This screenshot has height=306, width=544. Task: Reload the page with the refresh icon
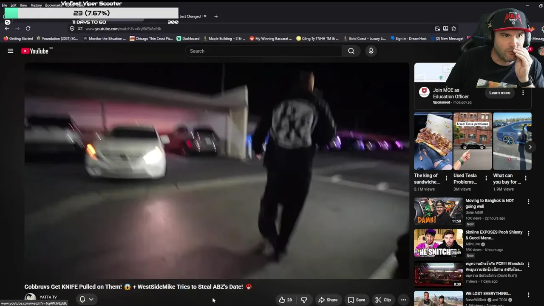(28, 28)
